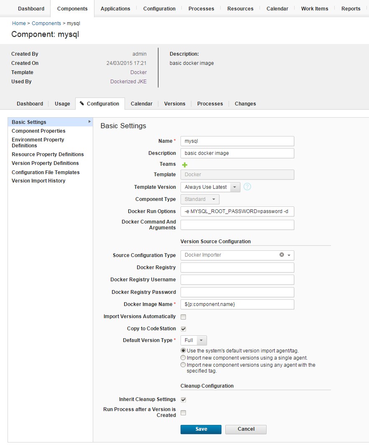Open Configuration File Templates in sidebar
This screenshot has height=445, width=369.
(46, 172)
